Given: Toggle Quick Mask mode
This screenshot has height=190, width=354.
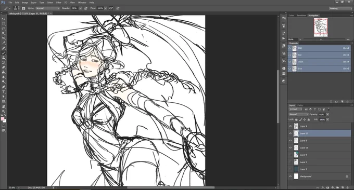Looking at the screenshot, I should [x=4, y=126].
